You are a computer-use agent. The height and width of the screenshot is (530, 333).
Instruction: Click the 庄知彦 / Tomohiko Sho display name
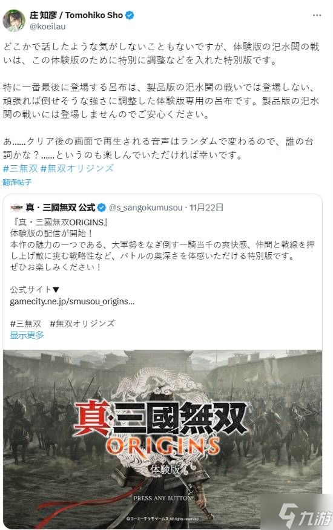76,15
